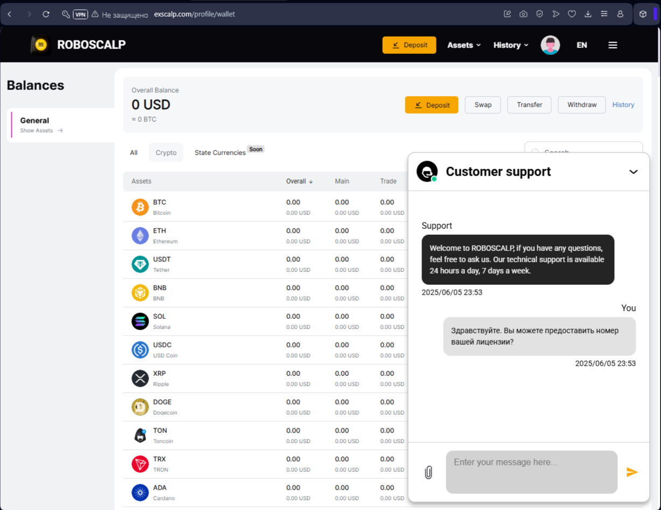The height and width of the screenshot is (510, 661).
Task: Click the VPN badge in address bar
Action: 81,15
